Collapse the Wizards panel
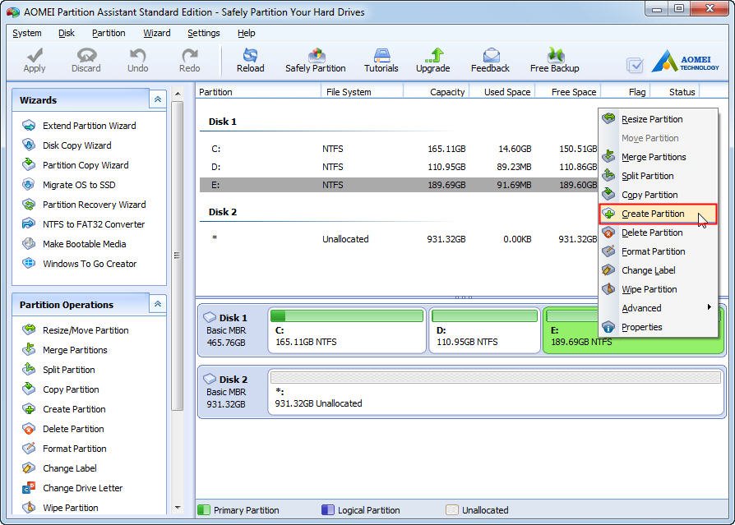Image resolution: width=735 pixels, height=525 pixels. click(158, 99)
